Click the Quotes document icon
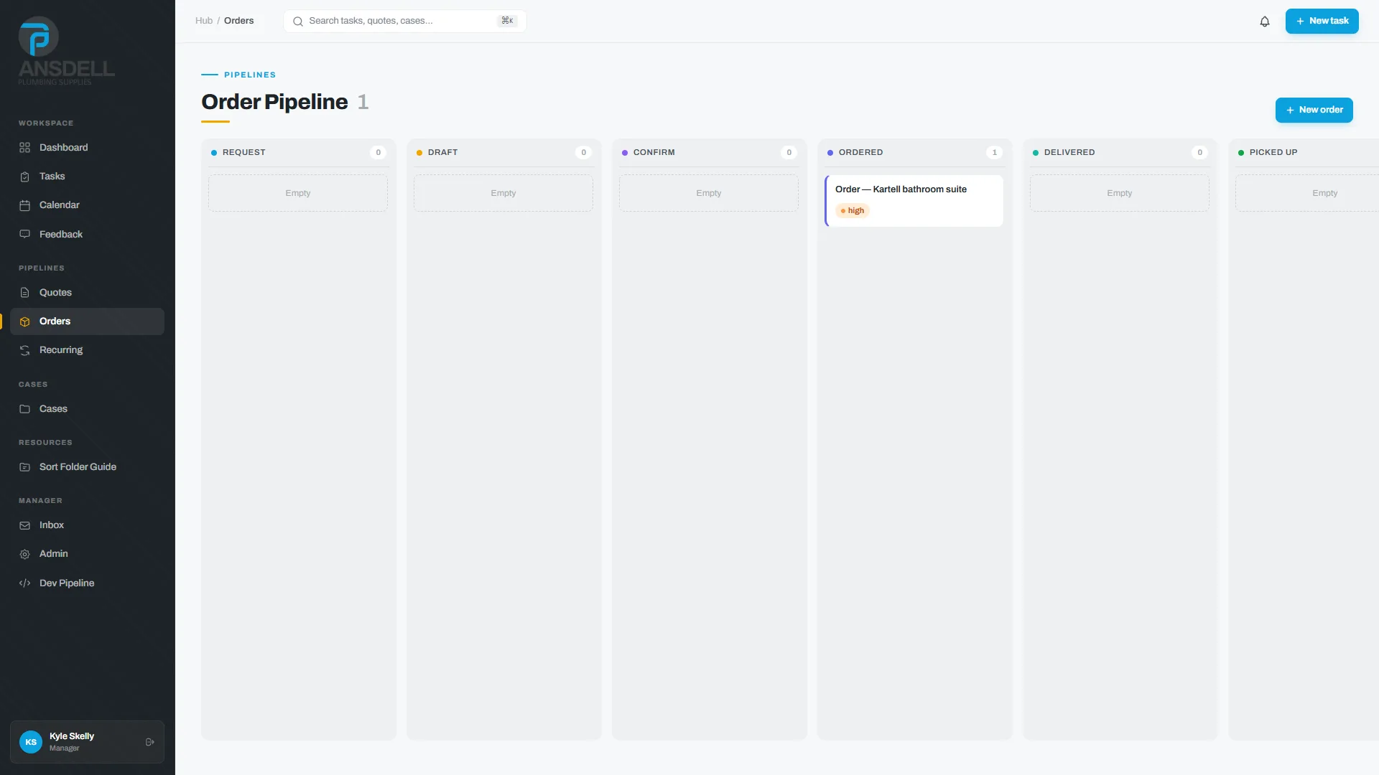Viewport: 1379px width, 775px height. click(x=24, y=293)
